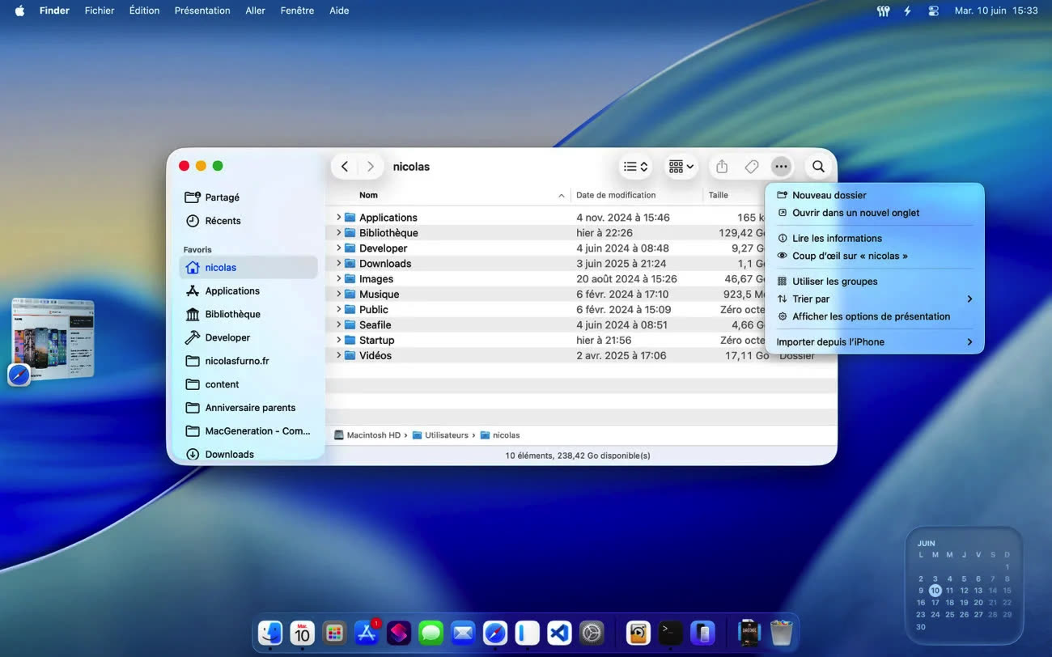This screenshot has height=657, width=1052.
Task: Click the tag icon in toolbar
Action: pyautogui.click(x=752, y=167)
